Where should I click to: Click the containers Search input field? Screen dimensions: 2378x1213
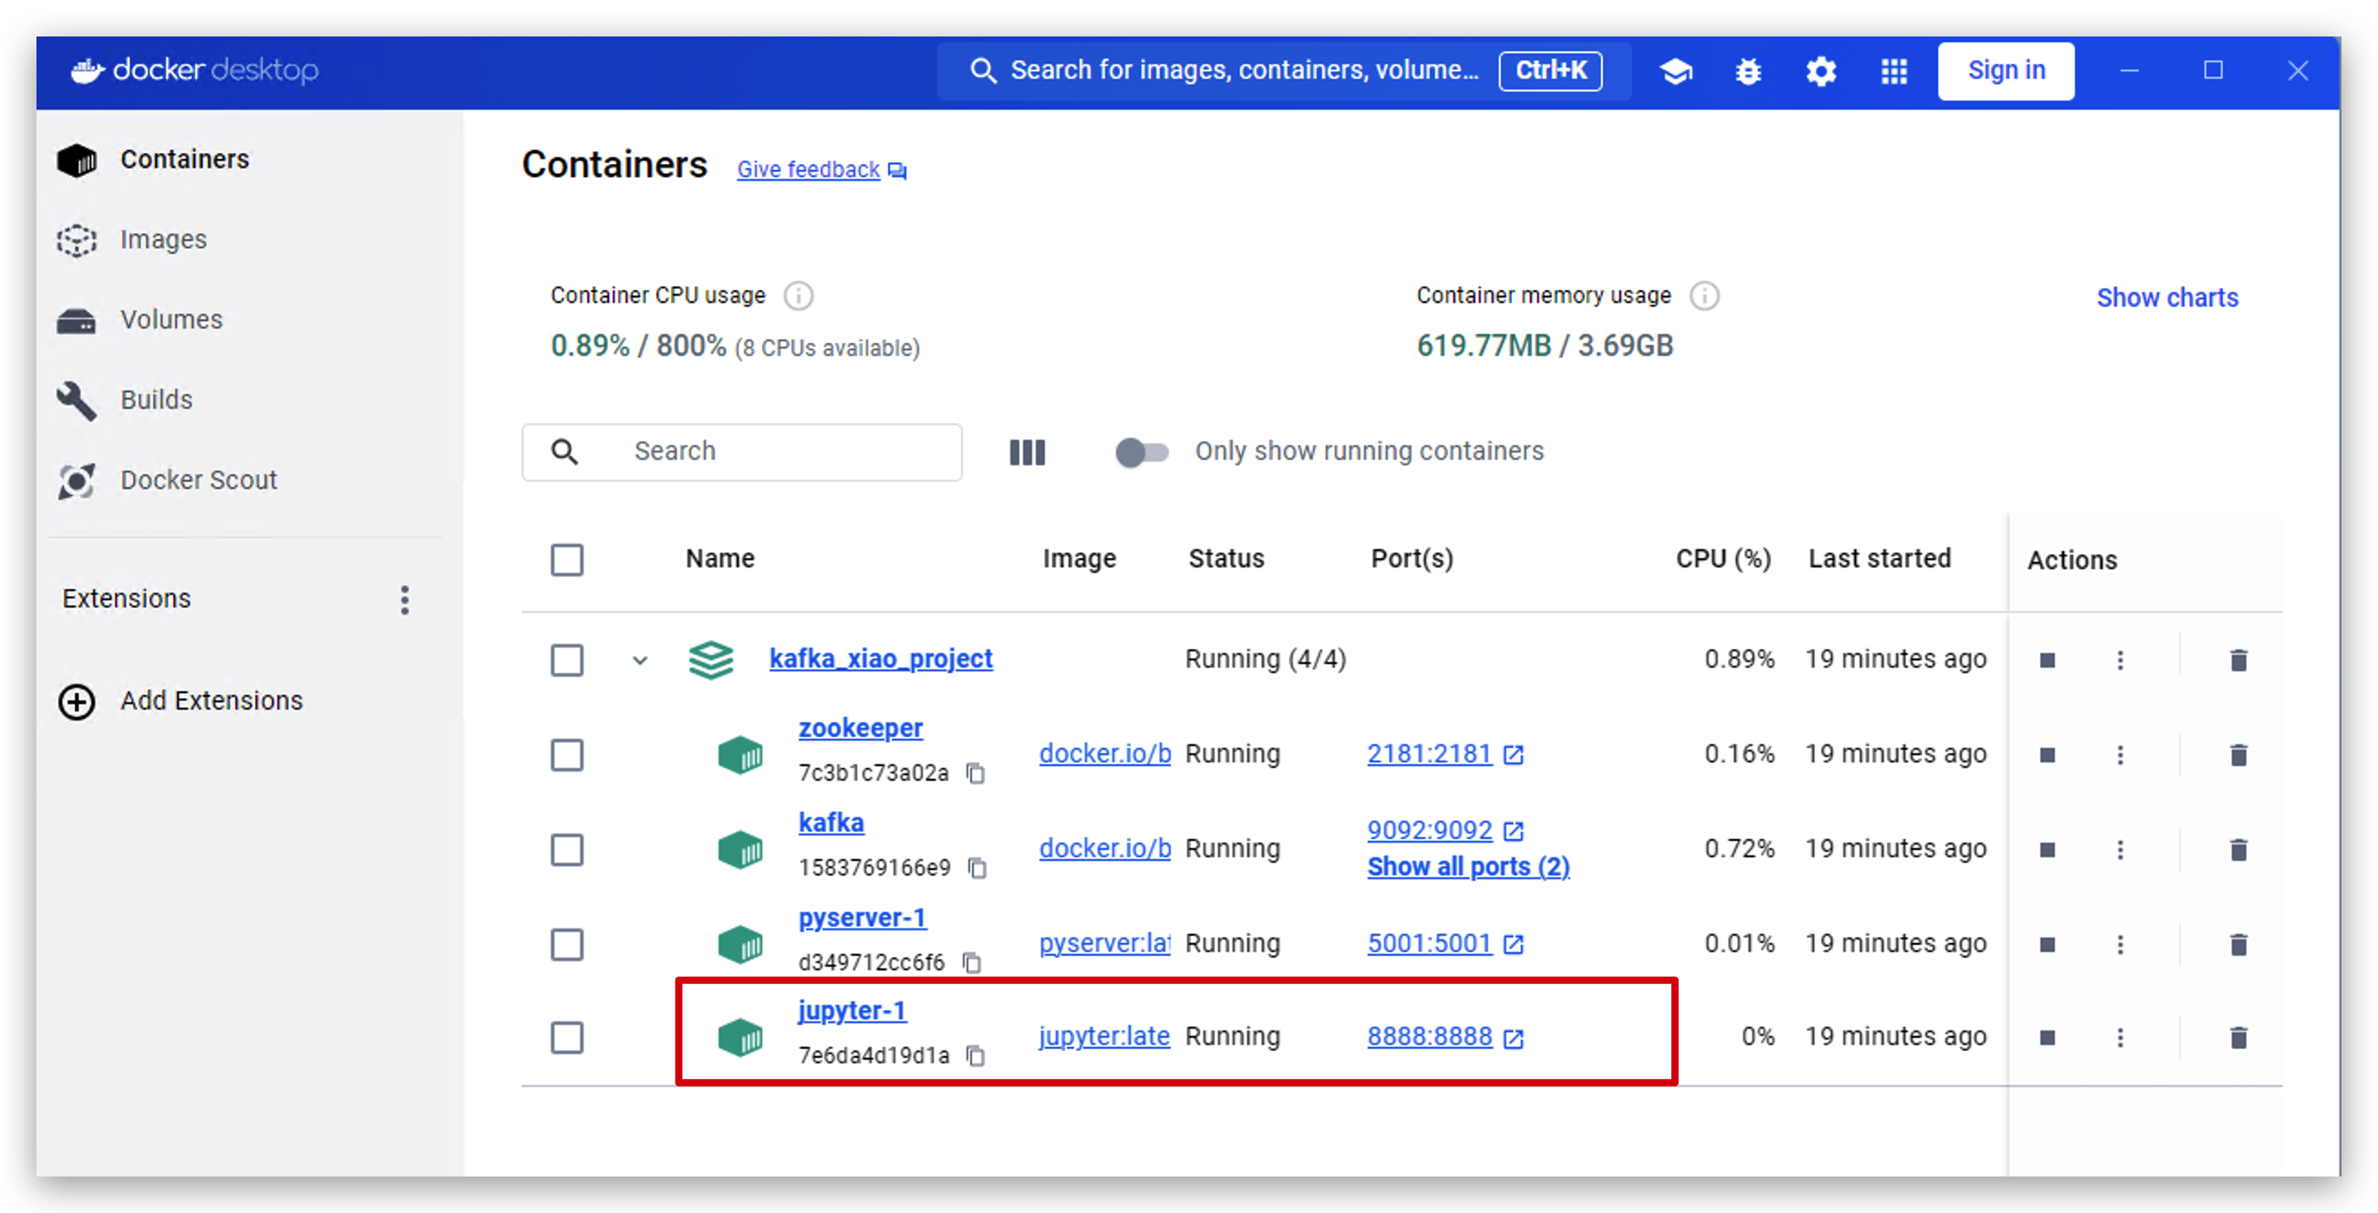coord(741,452)
